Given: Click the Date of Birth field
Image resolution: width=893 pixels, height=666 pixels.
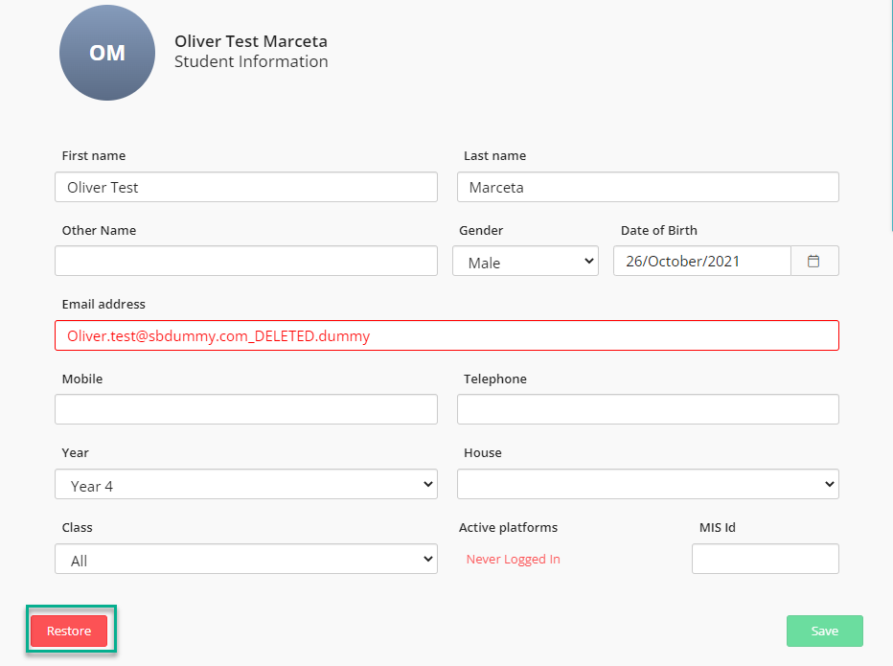Looking at the screenshot, I should click(x=702, y=261).
